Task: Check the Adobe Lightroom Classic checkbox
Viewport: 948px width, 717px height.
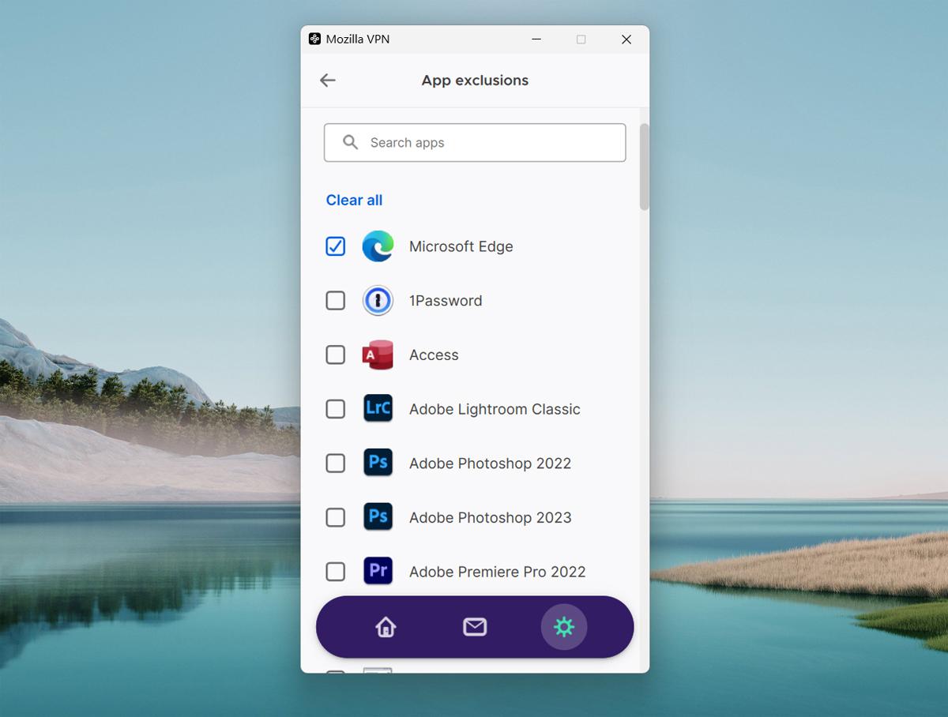Action: 336,409
